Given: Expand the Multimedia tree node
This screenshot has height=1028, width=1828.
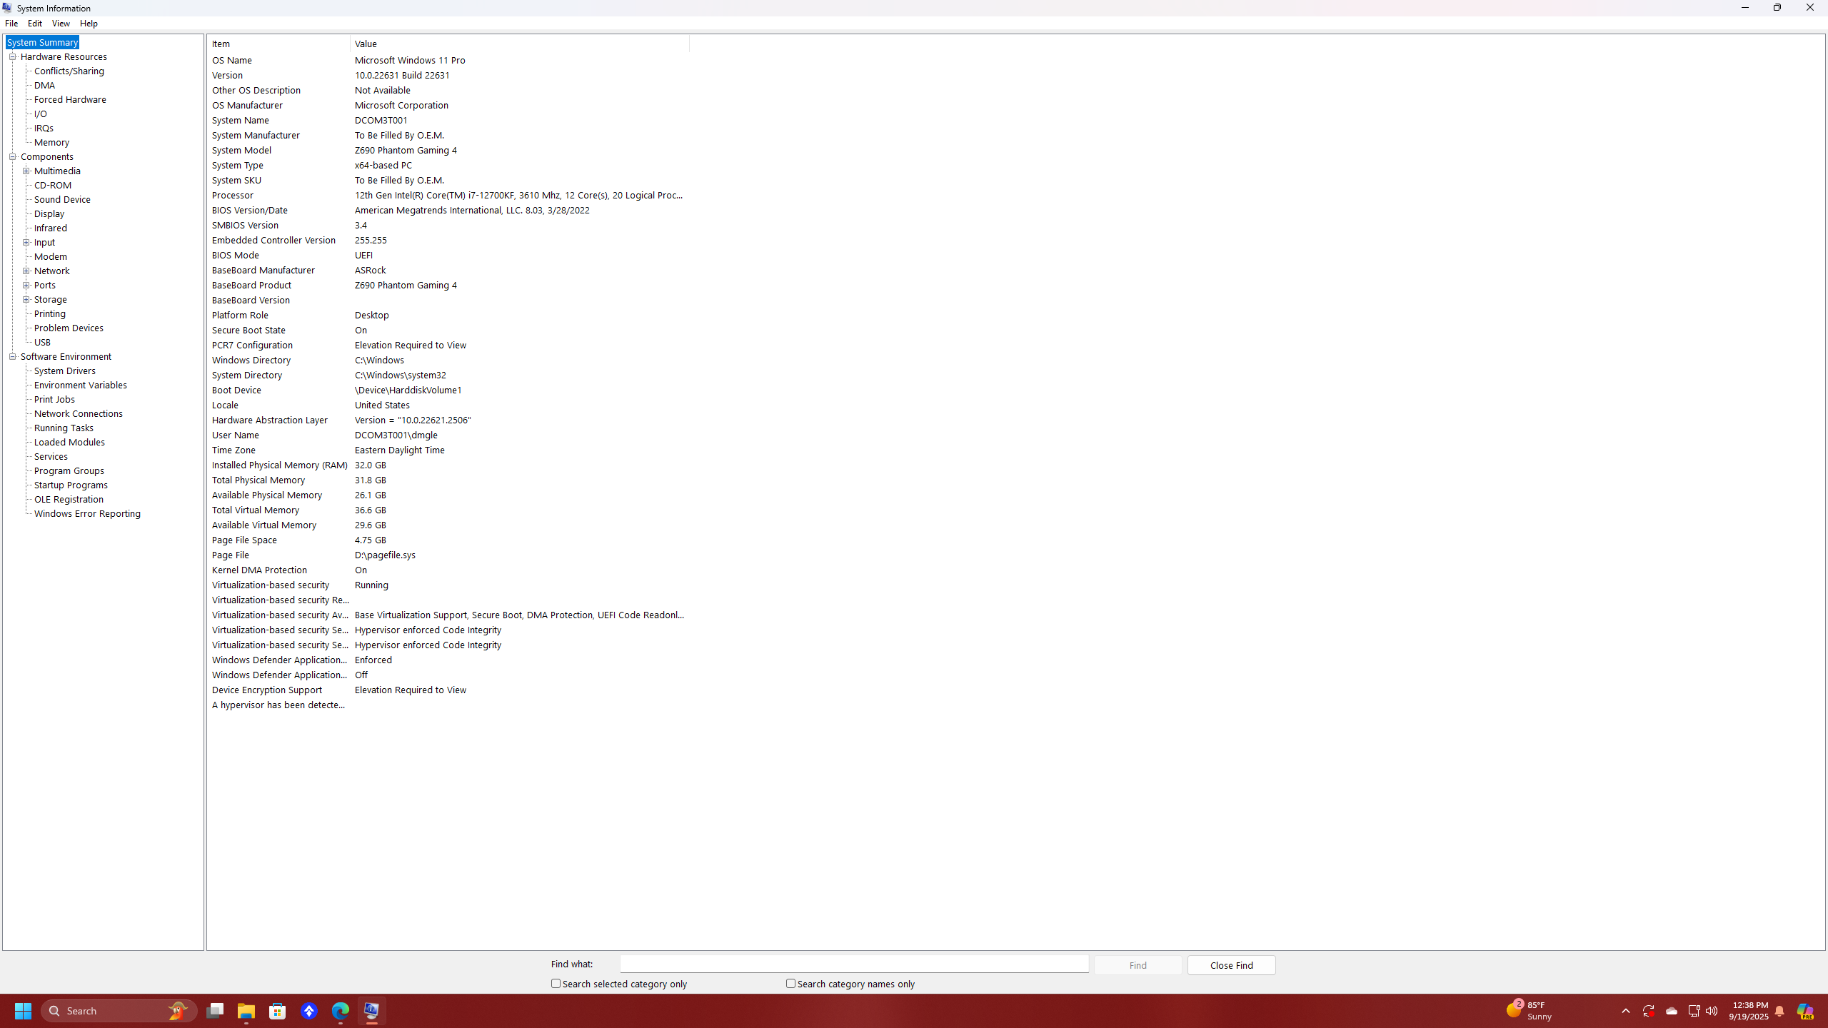Looking at the screenshot, I should coord(26,171).
